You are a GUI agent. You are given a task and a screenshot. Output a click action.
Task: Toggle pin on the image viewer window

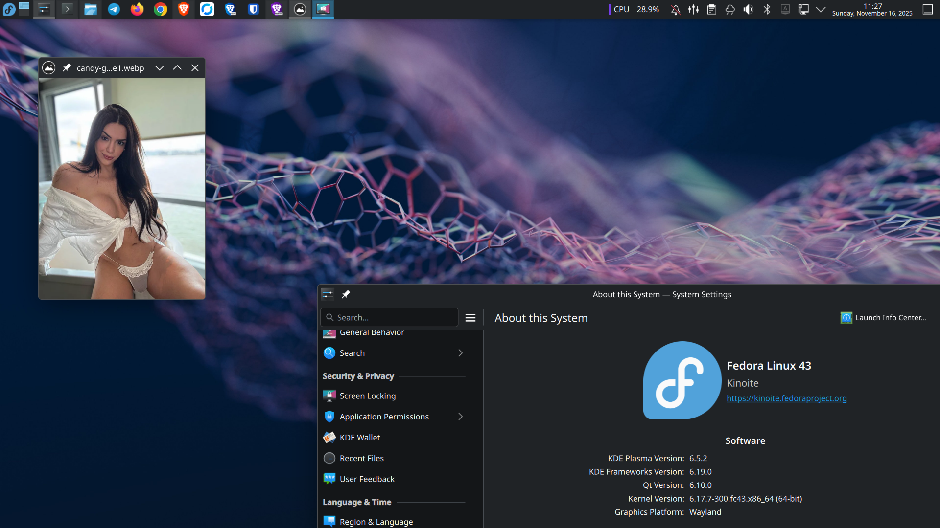(x=67, y=68)
